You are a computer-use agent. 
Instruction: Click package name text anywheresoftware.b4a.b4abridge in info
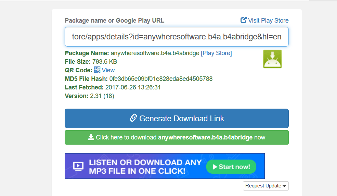(x=155, y=53)
